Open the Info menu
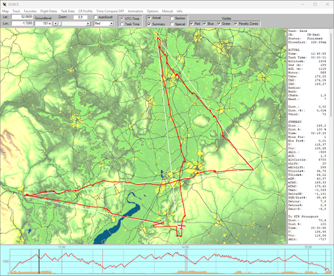Image resolution: width=334 pixels, height=276 pixels. point(180,11)
